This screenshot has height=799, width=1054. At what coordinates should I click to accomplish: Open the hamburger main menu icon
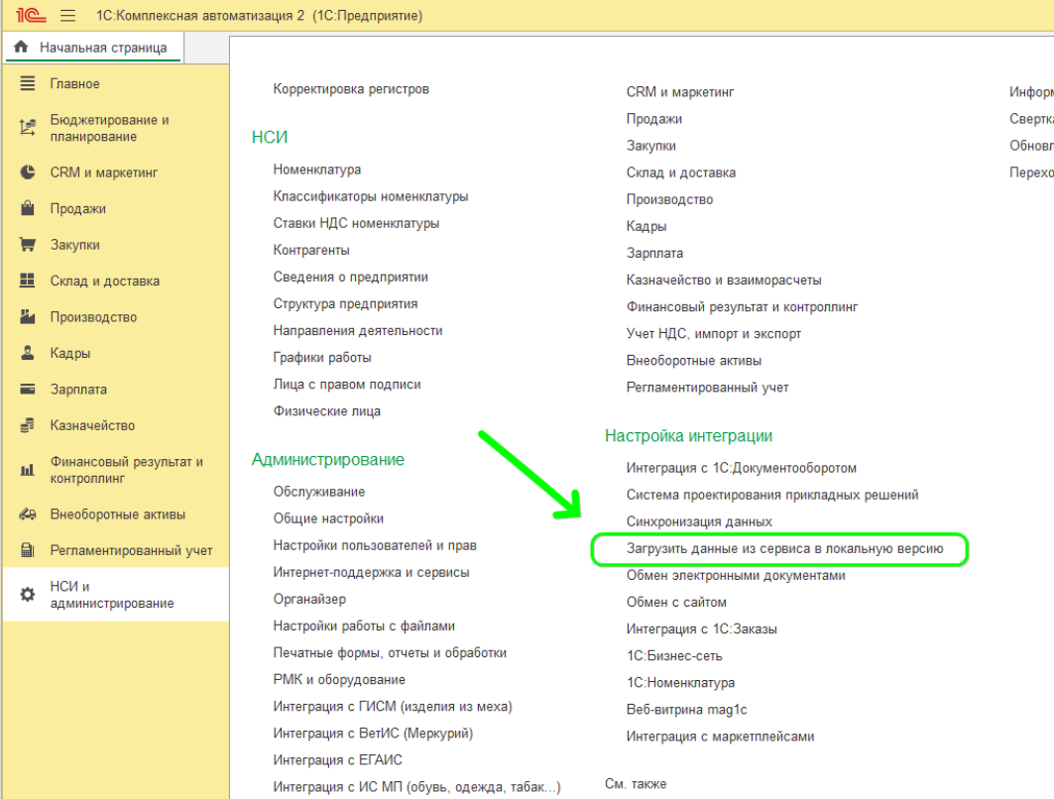[x=67, y=16]
